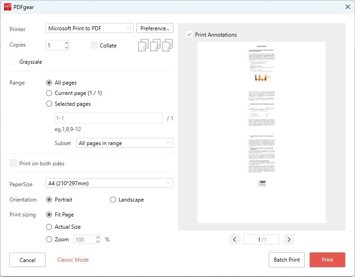Enable the Grayscale checkbox
The width and height of the screenshot is (355, 277).
tap(14, 62)
